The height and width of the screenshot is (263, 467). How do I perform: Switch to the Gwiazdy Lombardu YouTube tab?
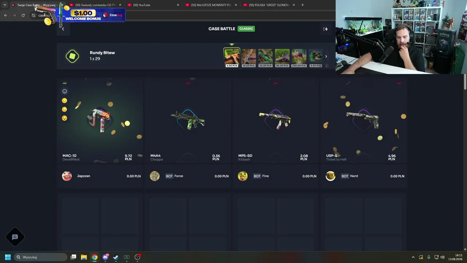pyautogui.click(x=96, y=5)
